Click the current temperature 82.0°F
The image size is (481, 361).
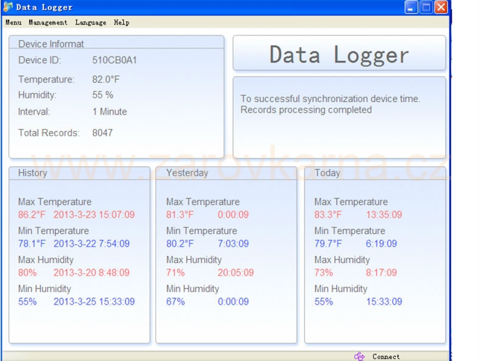click(x=106, y=79)
